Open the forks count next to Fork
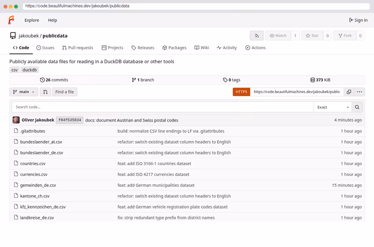 tap(360, 36)
